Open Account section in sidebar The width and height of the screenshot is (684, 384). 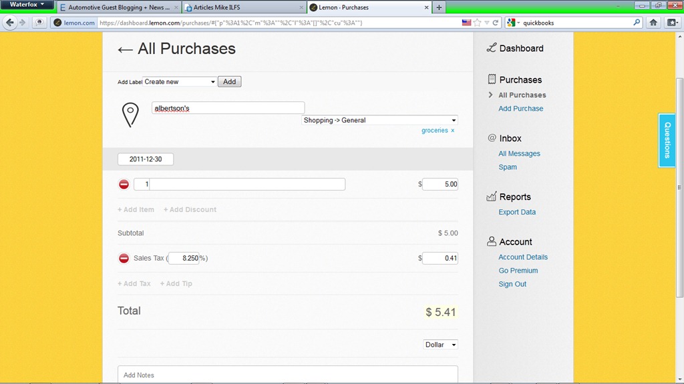516,241
